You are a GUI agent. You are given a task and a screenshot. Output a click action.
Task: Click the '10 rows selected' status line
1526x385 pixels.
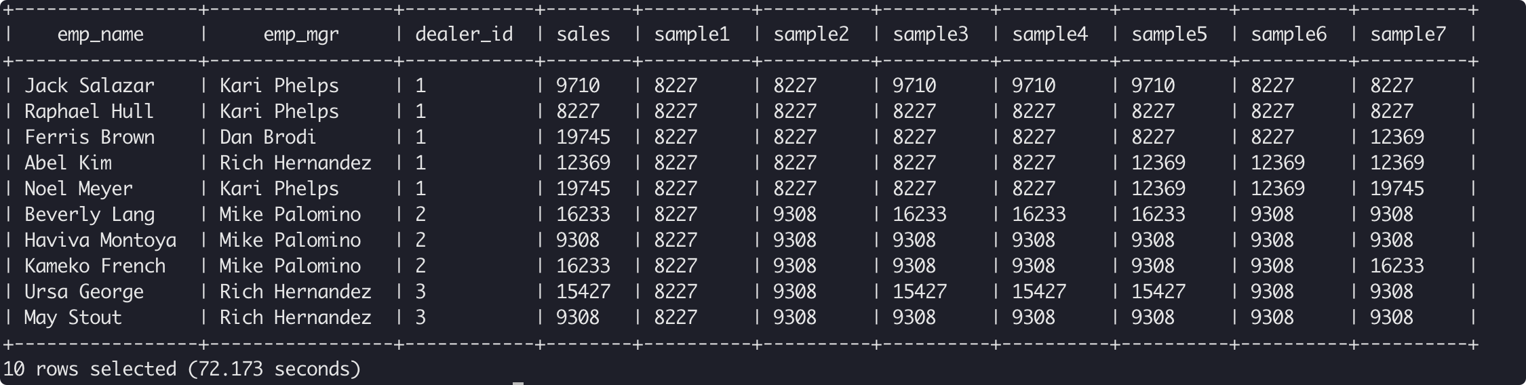pyautogui.click(x=182, y=369)
